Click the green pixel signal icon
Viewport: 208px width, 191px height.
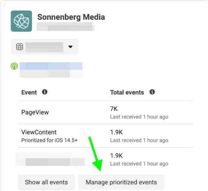coord(14,66)
